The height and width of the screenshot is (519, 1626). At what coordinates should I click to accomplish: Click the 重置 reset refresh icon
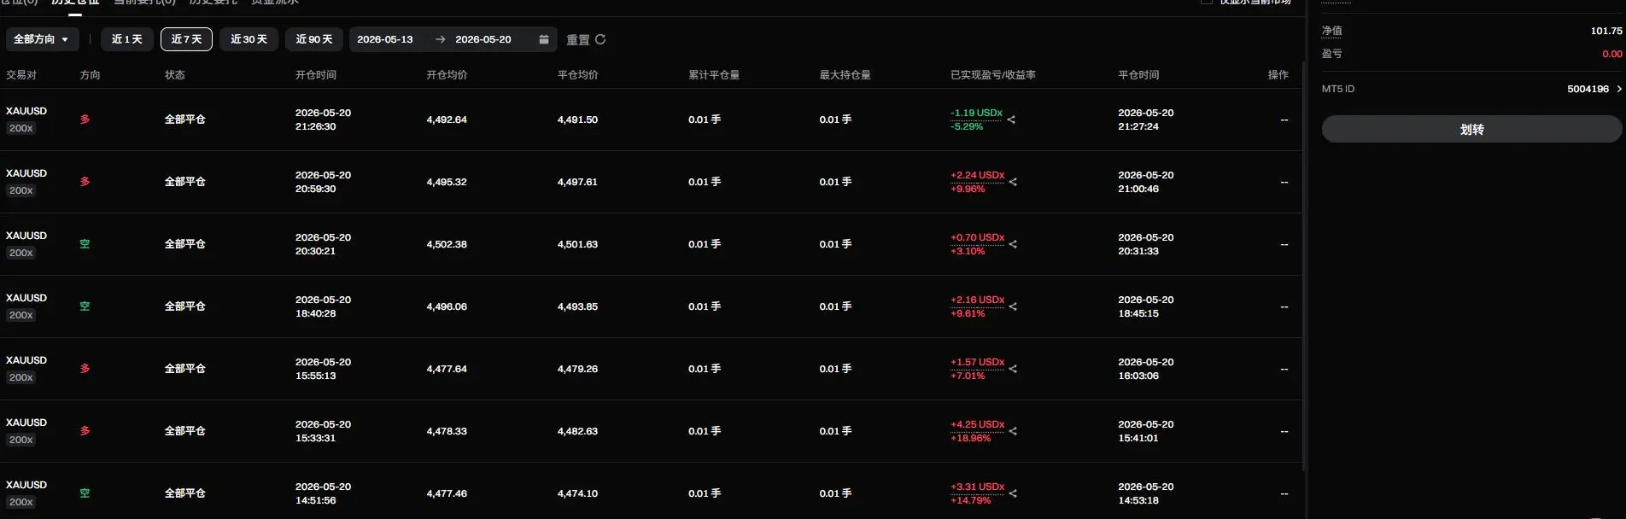click(x=600, y=39)
